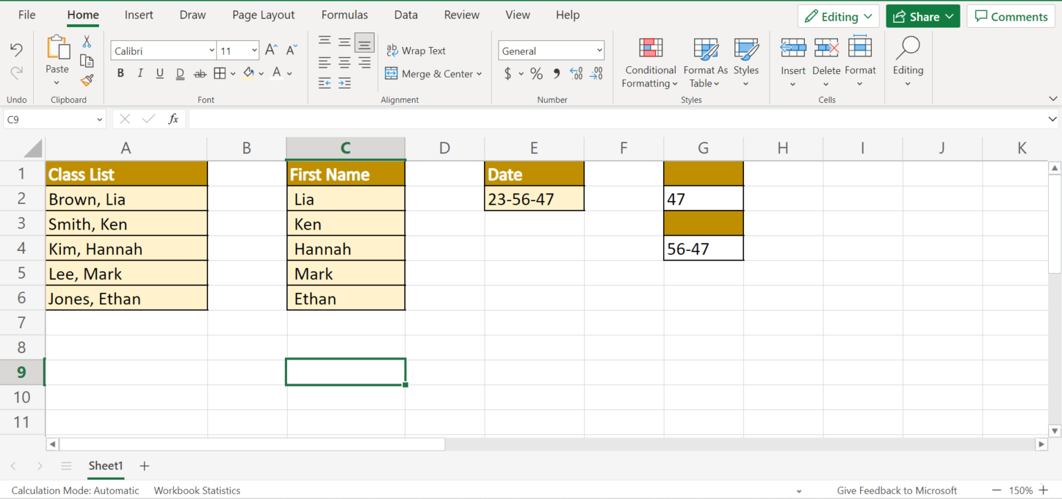Select the Percent Style icon
This screenshot has width=1062, height=499.
coord(536,73)
